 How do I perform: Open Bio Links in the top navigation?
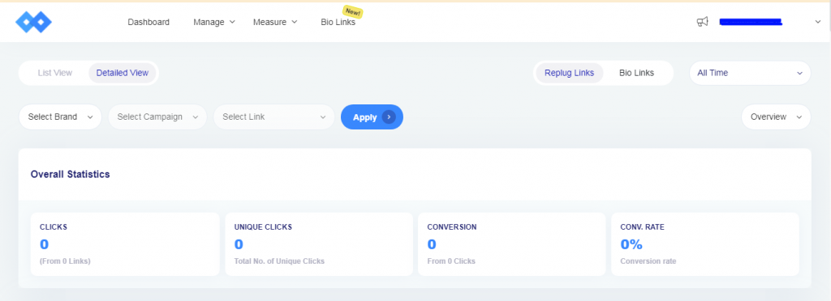(x=338, y=22)
